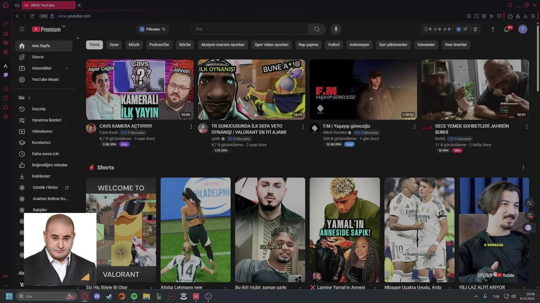This screenshot has width=540, height=303.
Task: Open the Opera GX menu logo
Action: coord(6,5)
